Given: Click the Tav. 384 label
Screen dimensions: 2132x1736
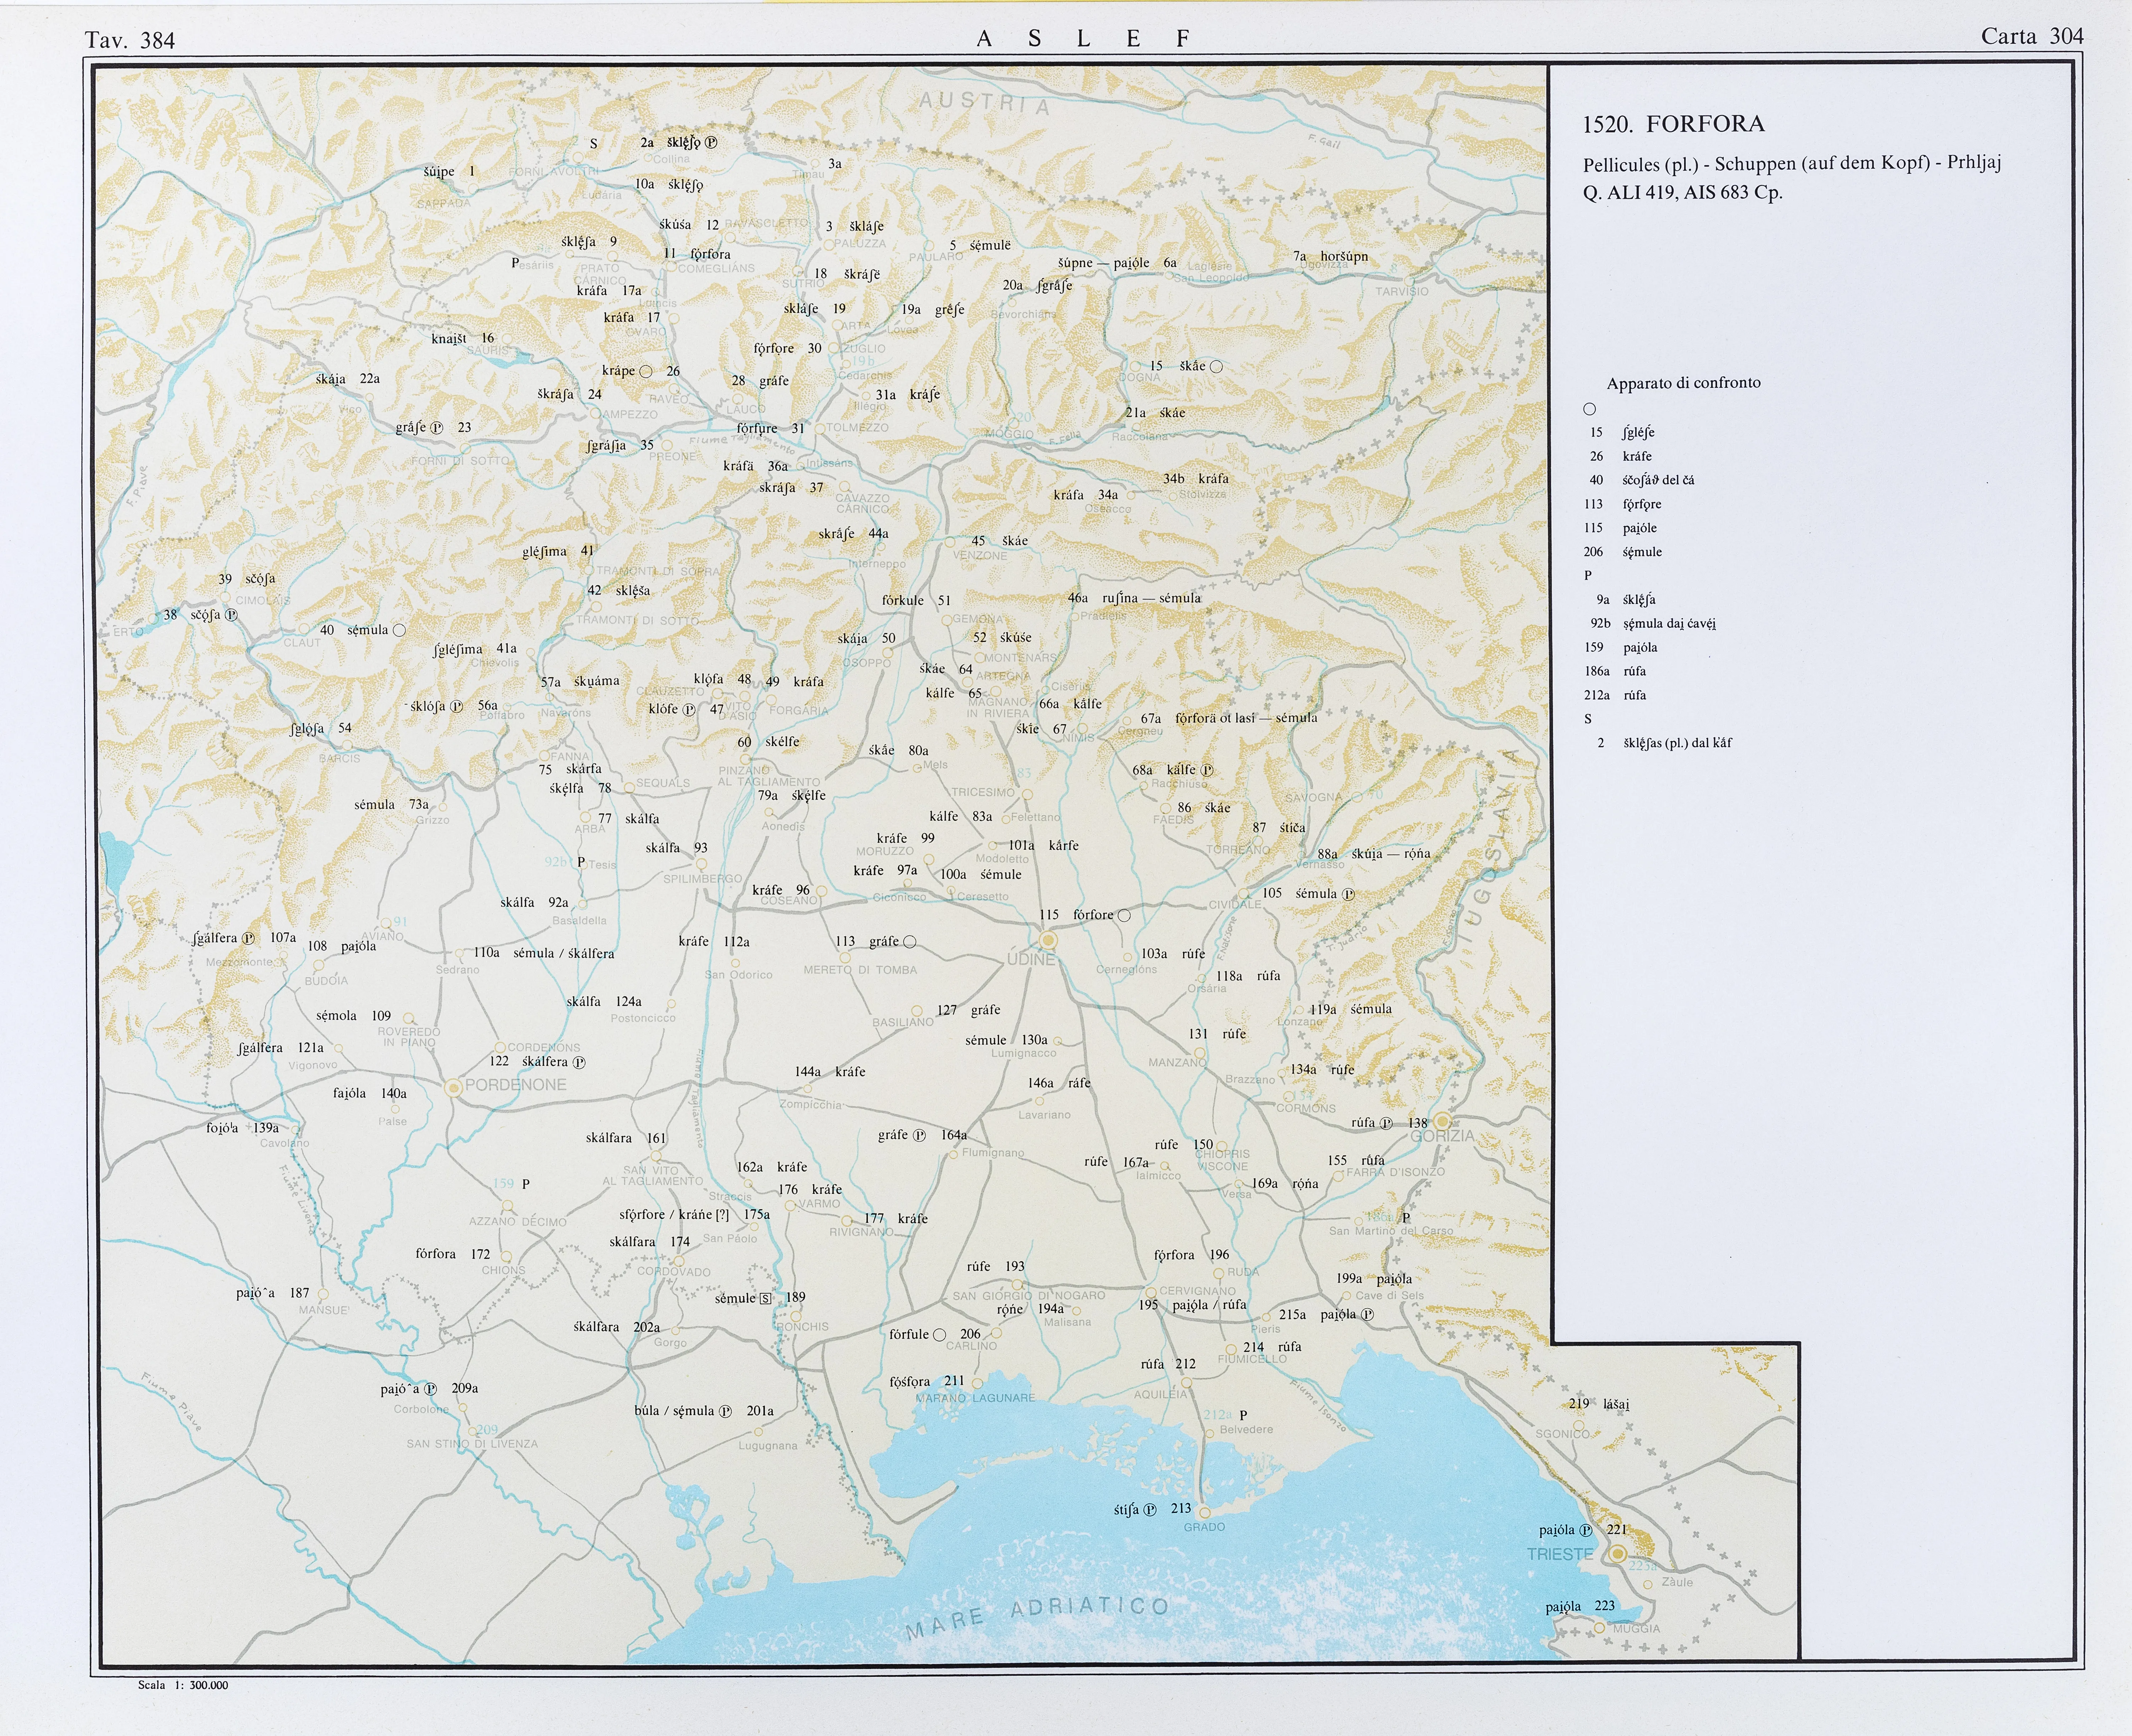Looking at the screenshot, I should tap(130, 40).
